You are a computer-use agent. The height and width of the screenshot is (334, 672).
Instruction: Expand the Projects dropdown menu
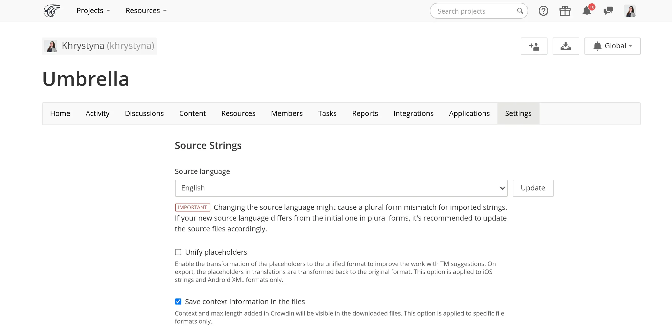point(93,11)
